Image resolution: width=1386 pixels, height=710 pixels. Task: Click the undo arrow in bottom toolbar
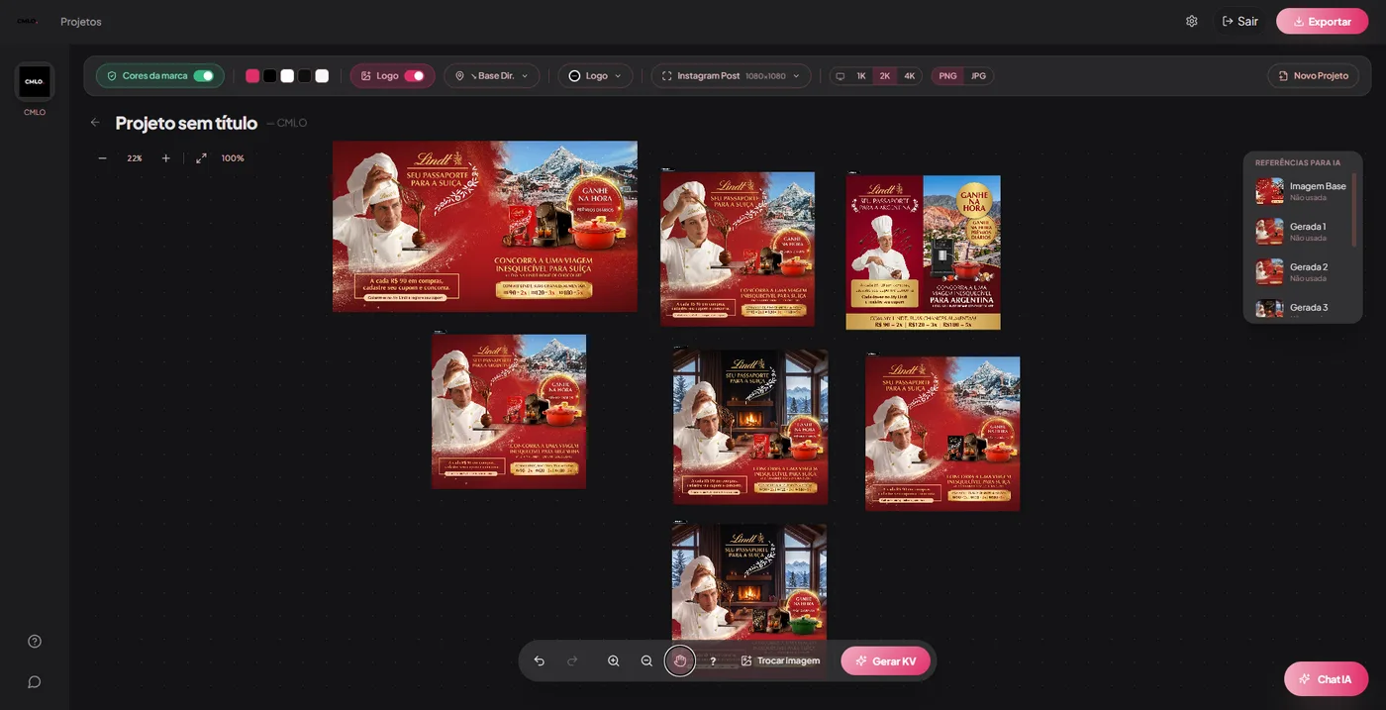pos(539,660)
